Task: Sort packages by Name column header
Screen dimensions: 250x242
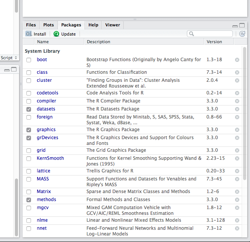Action: pos(43,42)
